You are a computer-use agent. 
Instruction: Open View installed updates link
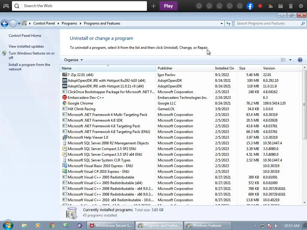pos(26,46)
